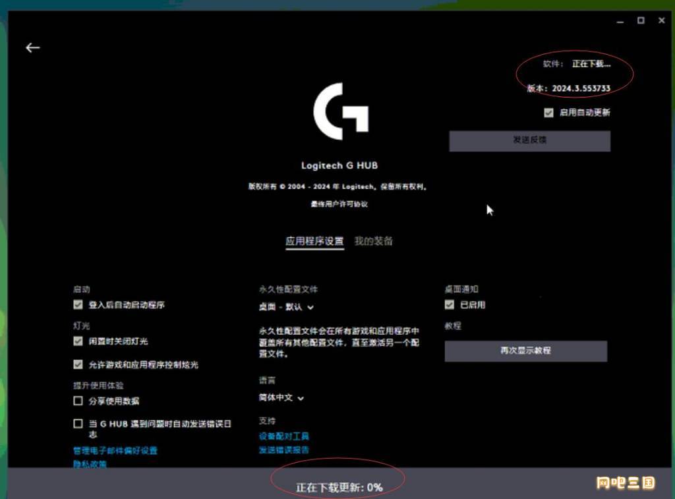Click the 再次显示教程 button
Image resolution: width=675 pixels, height=499 pixels.
(x=525, y=351)
